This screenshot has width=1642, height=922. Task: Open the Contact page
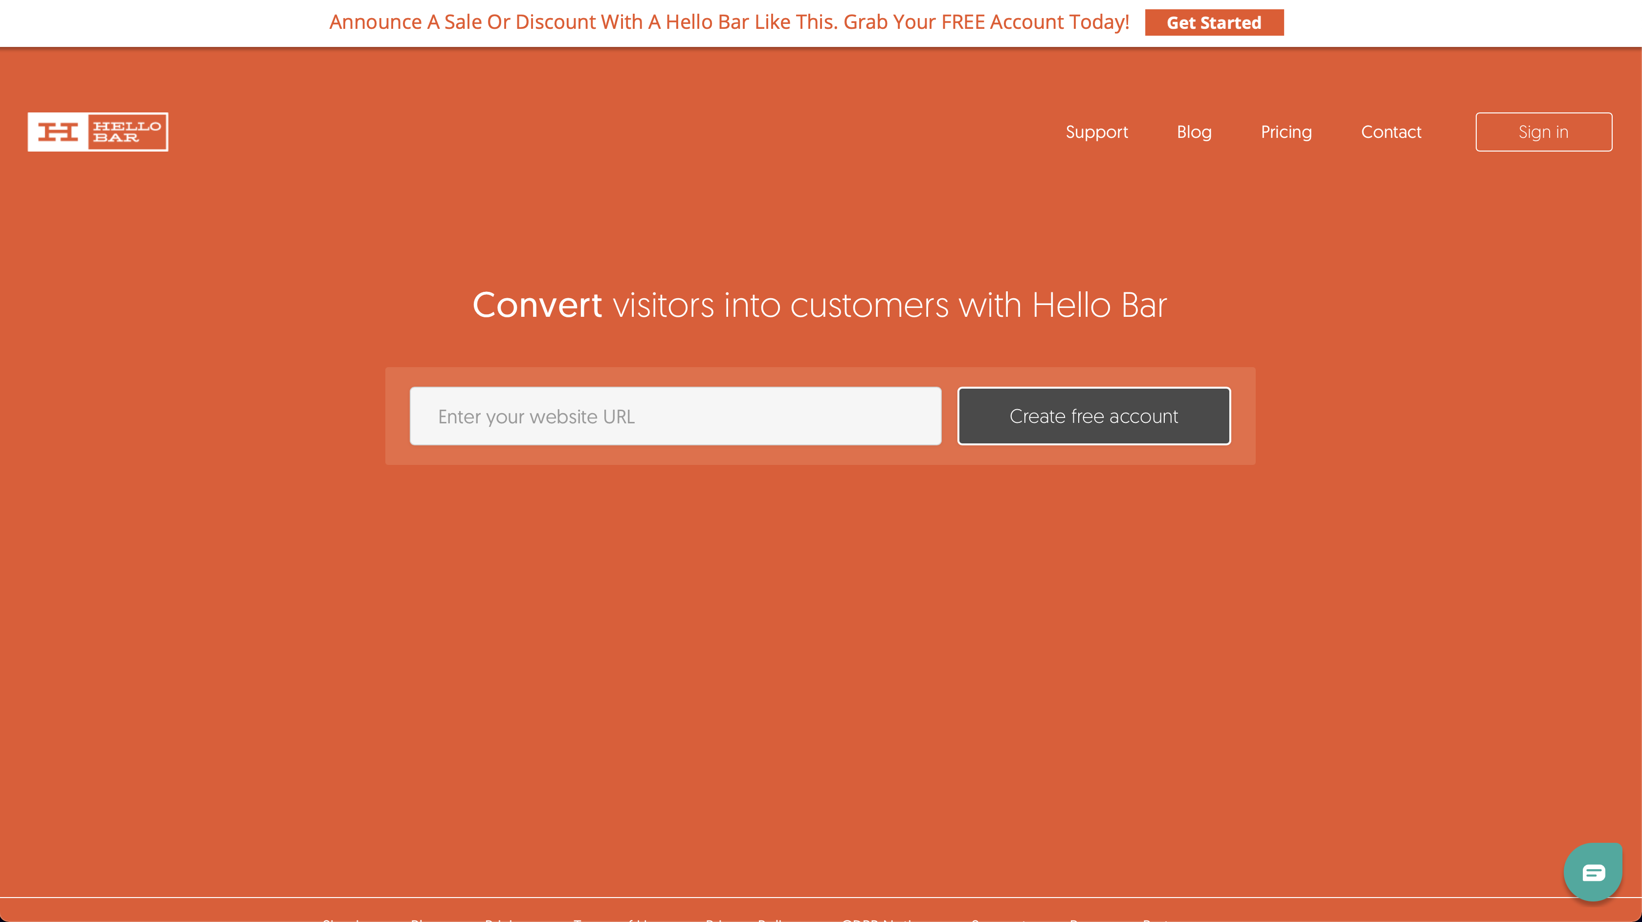(1392, 131)
